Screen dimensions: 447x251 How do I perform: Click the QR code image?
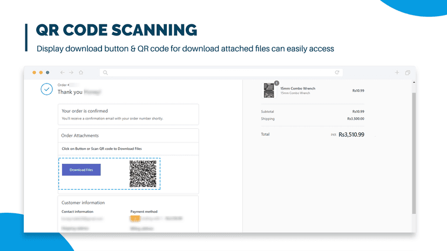[143, 173]
